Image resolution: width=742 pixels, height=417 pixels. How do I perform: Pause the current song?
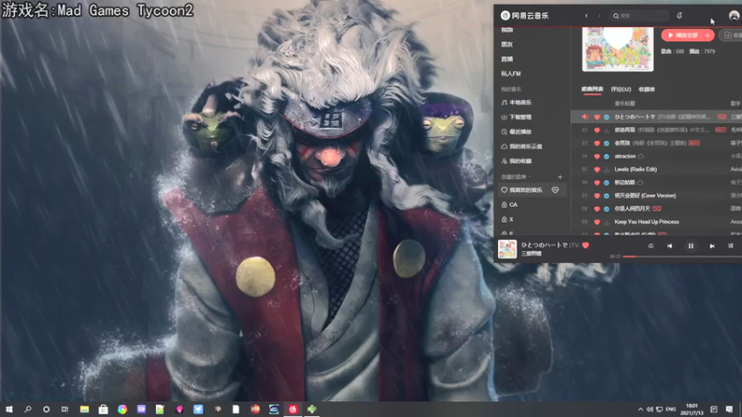click(x=691, y=246)
